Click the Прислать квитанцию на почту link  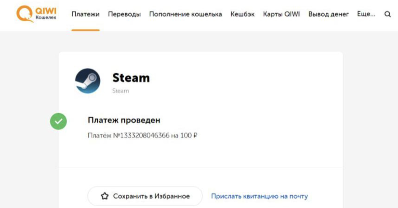pyautogui.click(x=259, y=196)
